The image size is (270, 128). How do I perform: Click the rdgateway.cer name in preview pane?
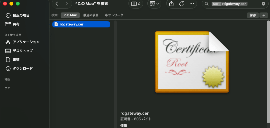(x=135, y=113)
